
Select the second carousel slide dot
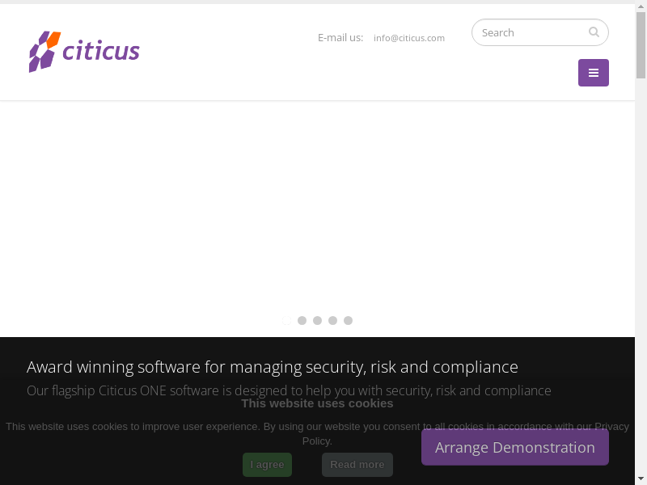[x=302, y=320]
